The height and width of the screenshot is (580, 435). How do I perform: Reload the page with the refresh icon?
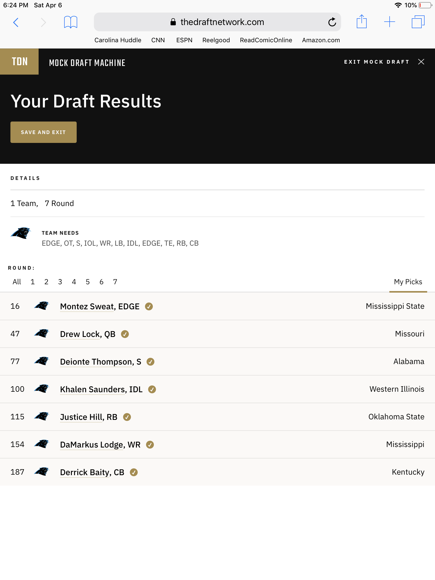332,22
